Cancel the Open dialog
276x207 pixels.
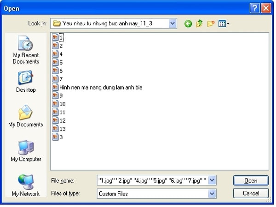coord(251,193)
